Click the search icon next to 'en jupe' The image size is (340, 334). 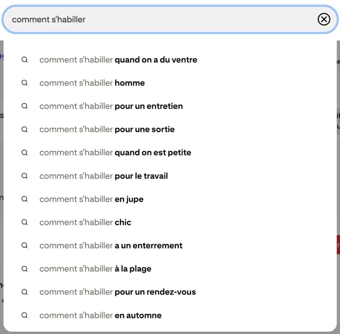(x=24, y=199)
